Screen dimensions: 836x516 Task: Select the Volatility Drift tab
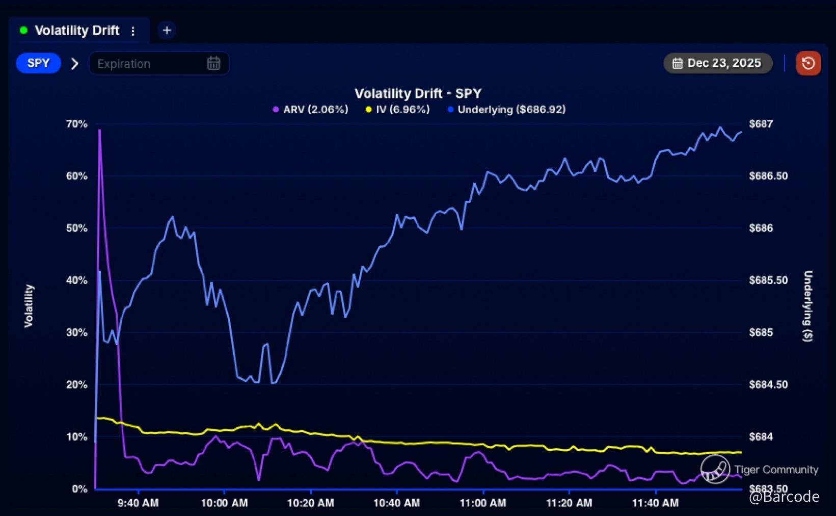click(79, 31)
